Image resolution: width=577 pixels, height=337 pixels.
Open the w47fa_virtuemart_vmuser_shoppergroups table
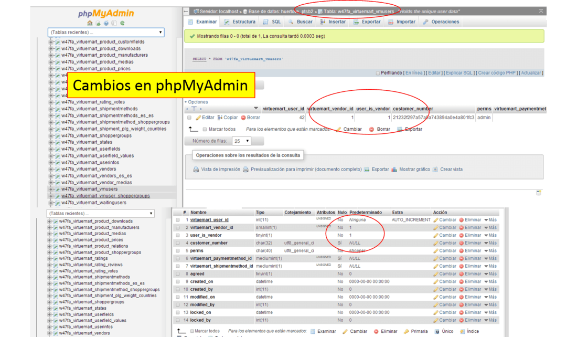105,196
